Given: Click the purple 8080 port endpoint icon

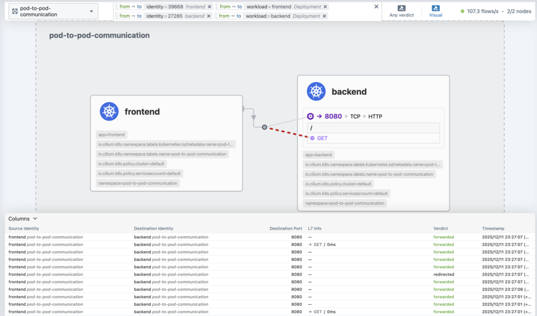Looking at the screenshot, I should (x=310, y=116).
